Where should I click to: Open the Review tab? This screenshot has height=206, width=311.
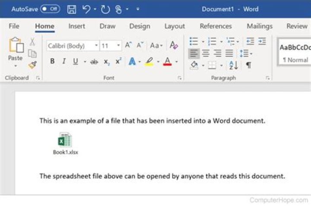click(x=297, y=26)
